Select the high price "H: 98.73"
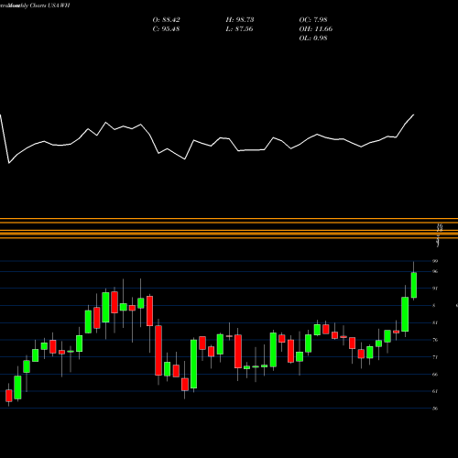458x458 pixels. [240, 20]
